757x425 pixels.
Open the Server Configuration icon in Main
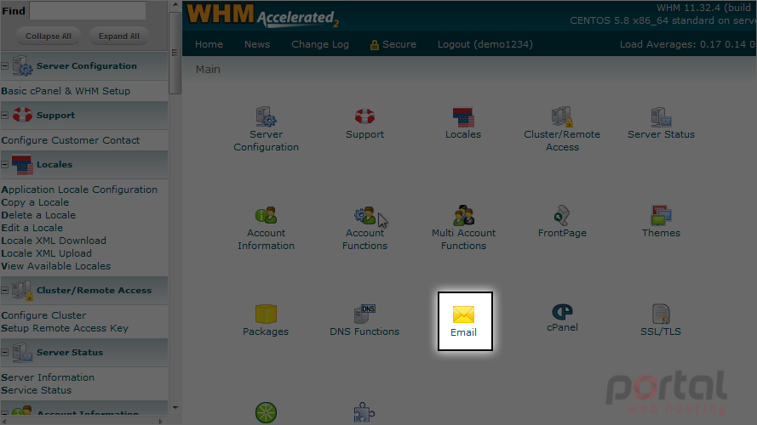click(266, 117)
